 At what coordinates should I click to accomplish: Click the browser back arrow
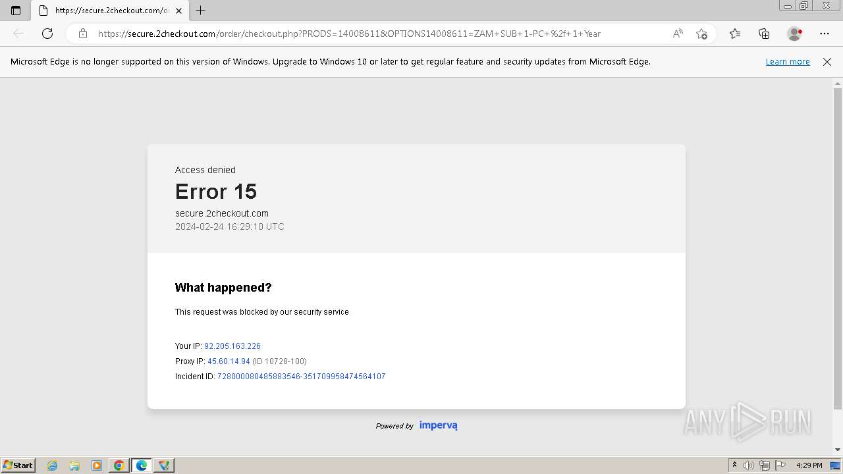[18, 34]
